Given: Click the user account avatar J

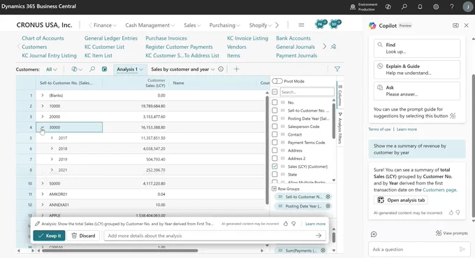Looking at the screenshot, I should pos(468,7).
